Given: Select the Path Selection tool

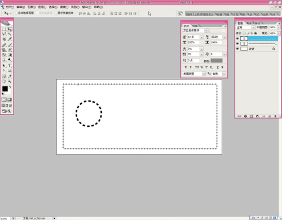Looking at the screenshot, I should click(x=4, y=65).
